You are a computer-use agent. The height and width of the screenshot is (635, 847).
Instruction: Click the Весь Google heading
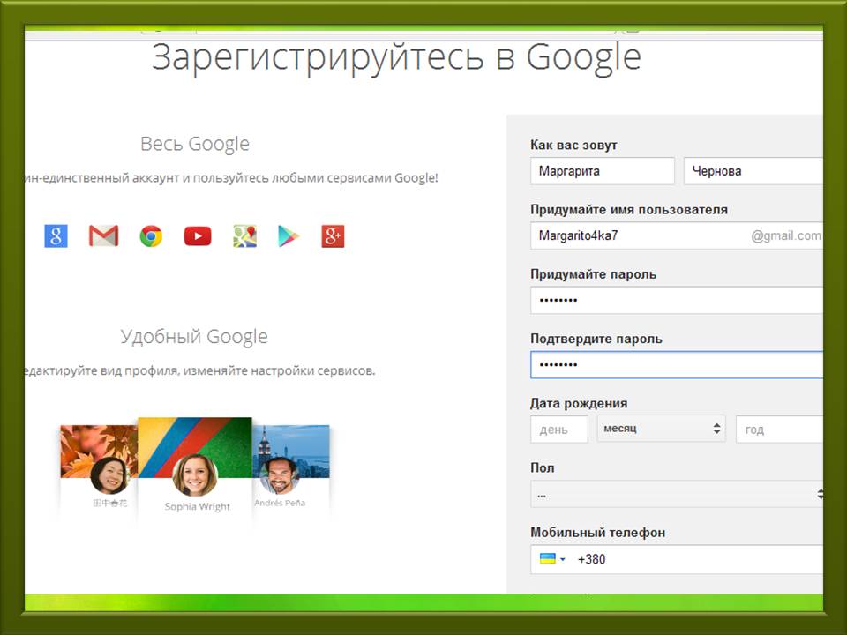tap(195, 144)
